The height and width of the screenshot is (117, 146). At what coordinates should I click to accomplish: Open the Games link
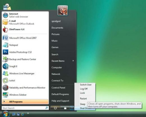55,47
